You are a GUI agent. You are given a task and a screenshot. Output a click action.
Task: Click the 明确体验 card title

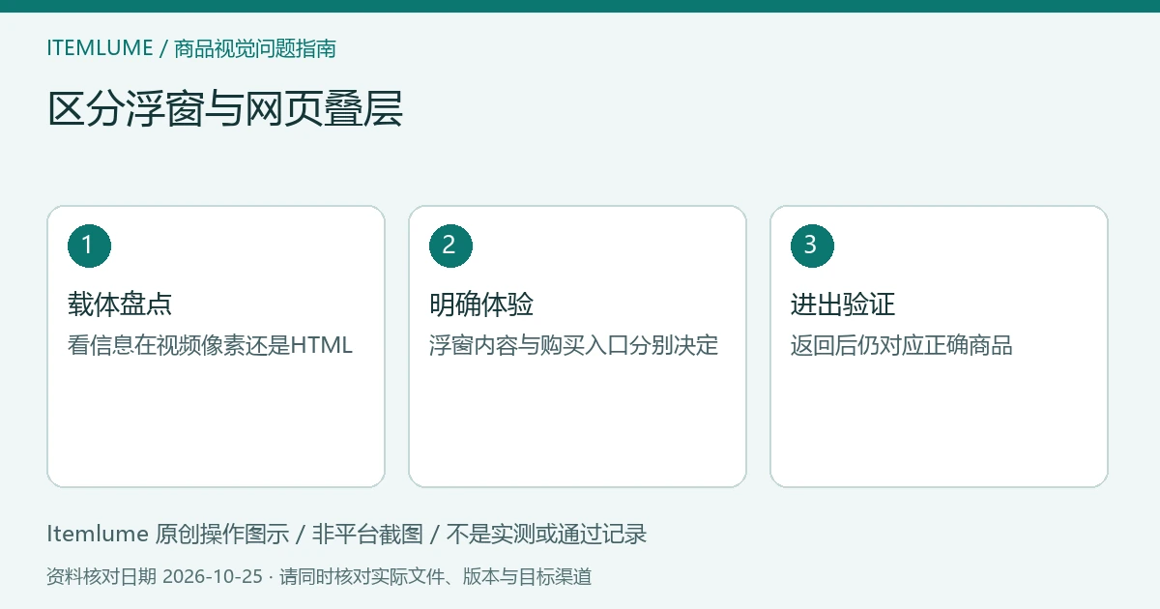click(481, 304)
